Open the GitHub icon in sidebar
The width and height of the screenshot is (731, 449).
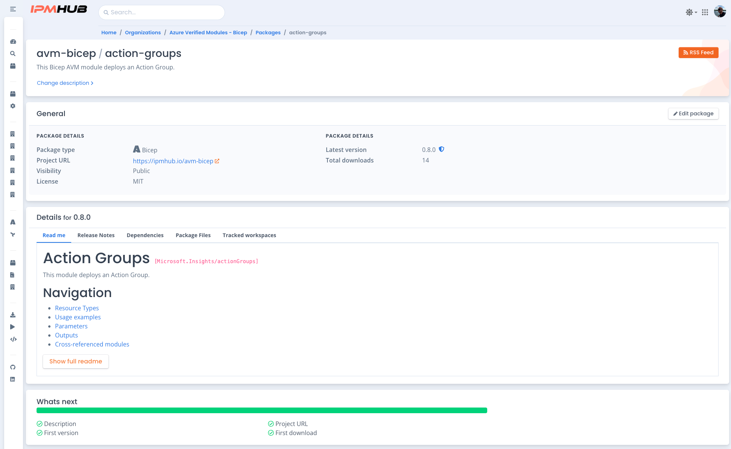click(13, 367)
